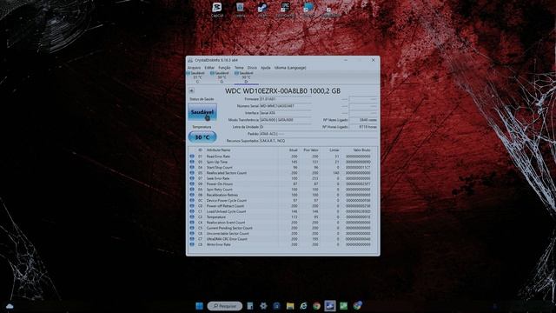
Task: Open the Arquivo menu
Action: click(194, 68)
